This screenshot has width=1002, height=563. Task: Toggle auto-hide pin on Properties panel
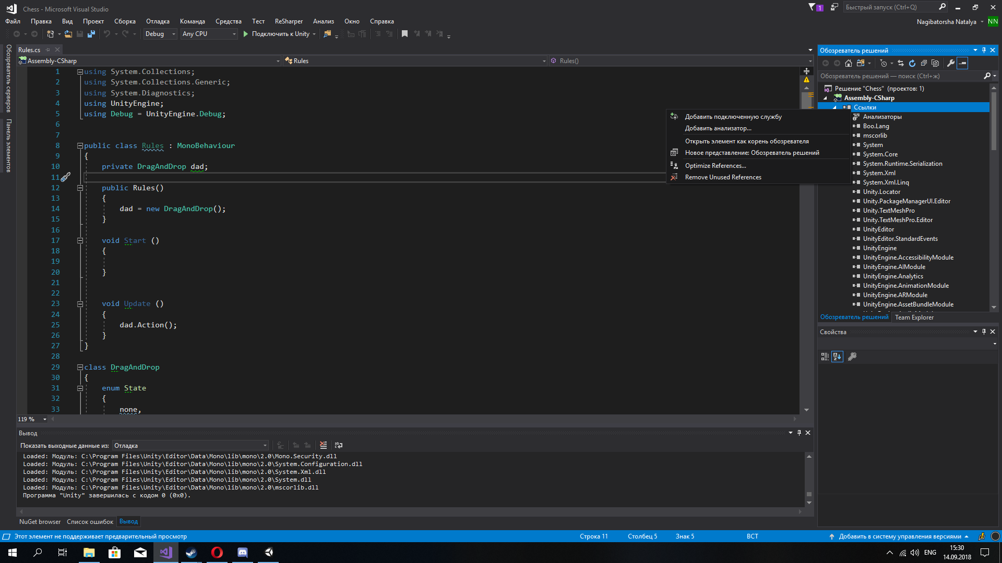[x=984, y=332]
